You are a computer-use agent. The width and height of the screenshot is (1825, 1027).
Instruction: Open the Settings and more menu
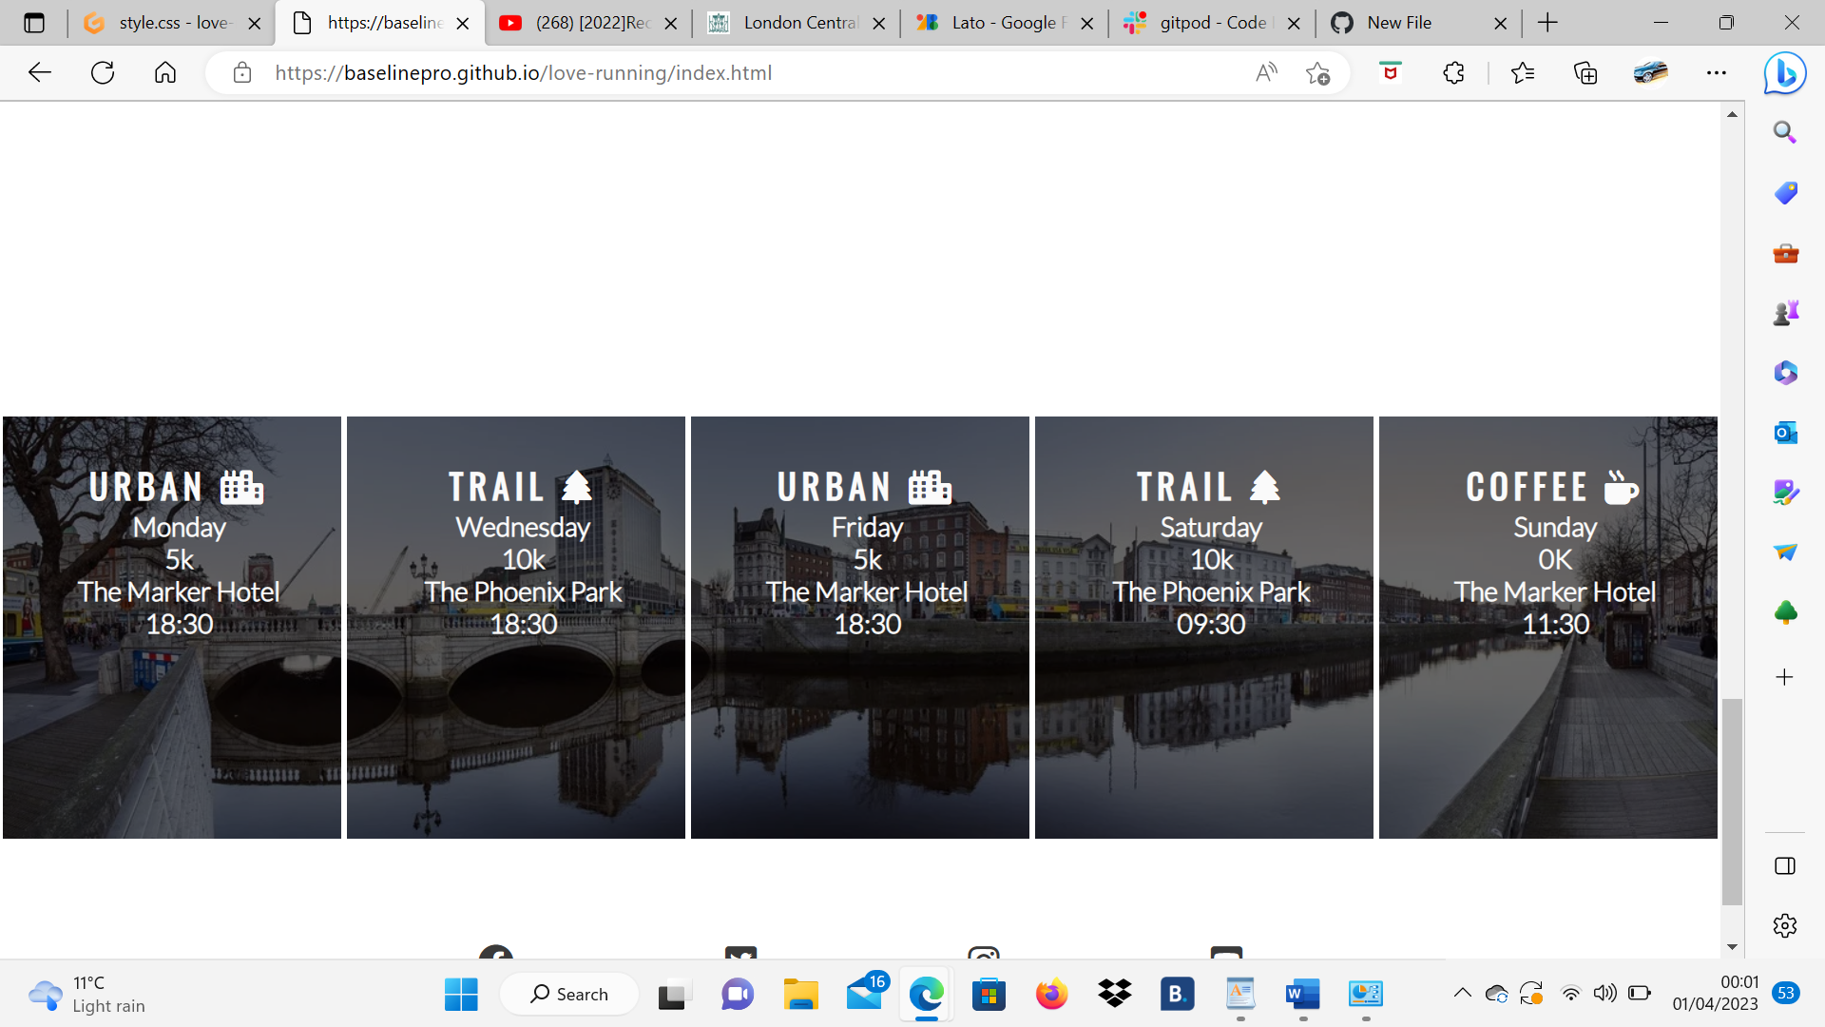tap(1718, 72)
